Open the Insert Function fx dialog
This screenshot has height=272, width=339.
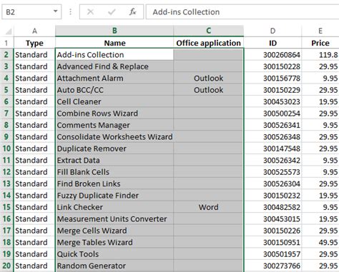132,11
